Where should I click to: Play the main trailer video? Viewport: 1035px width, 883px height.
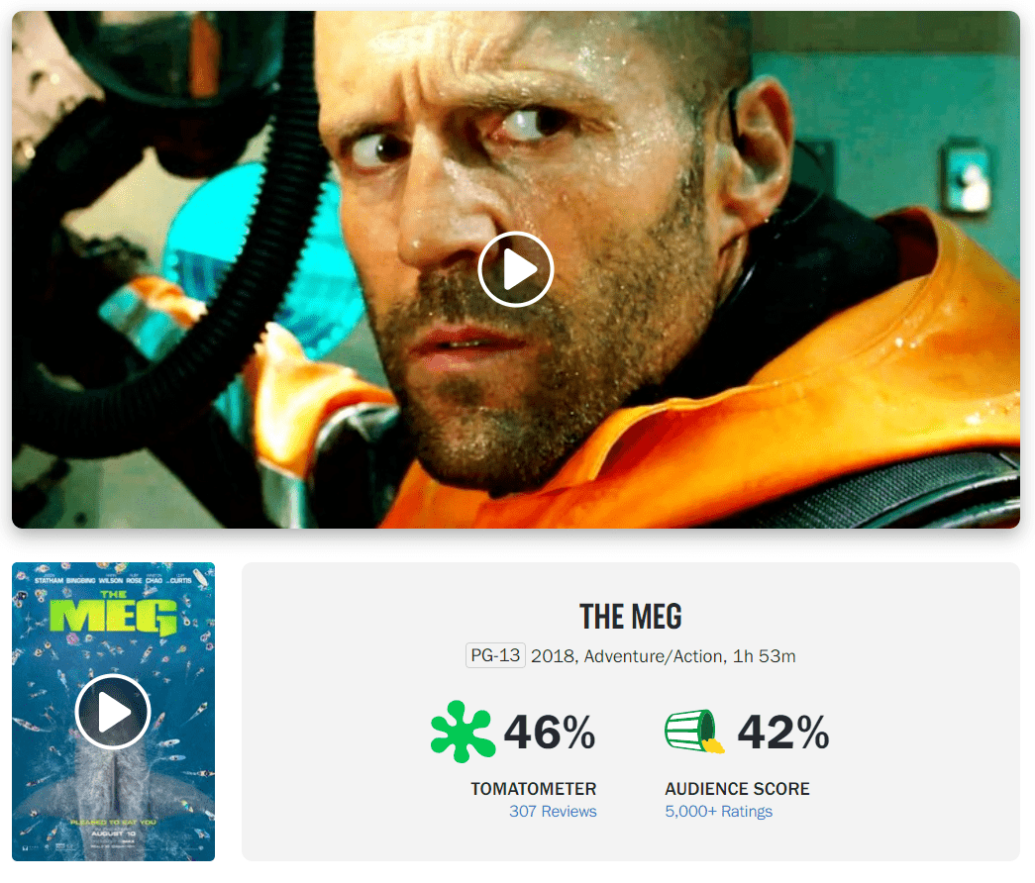pos(516,269)
